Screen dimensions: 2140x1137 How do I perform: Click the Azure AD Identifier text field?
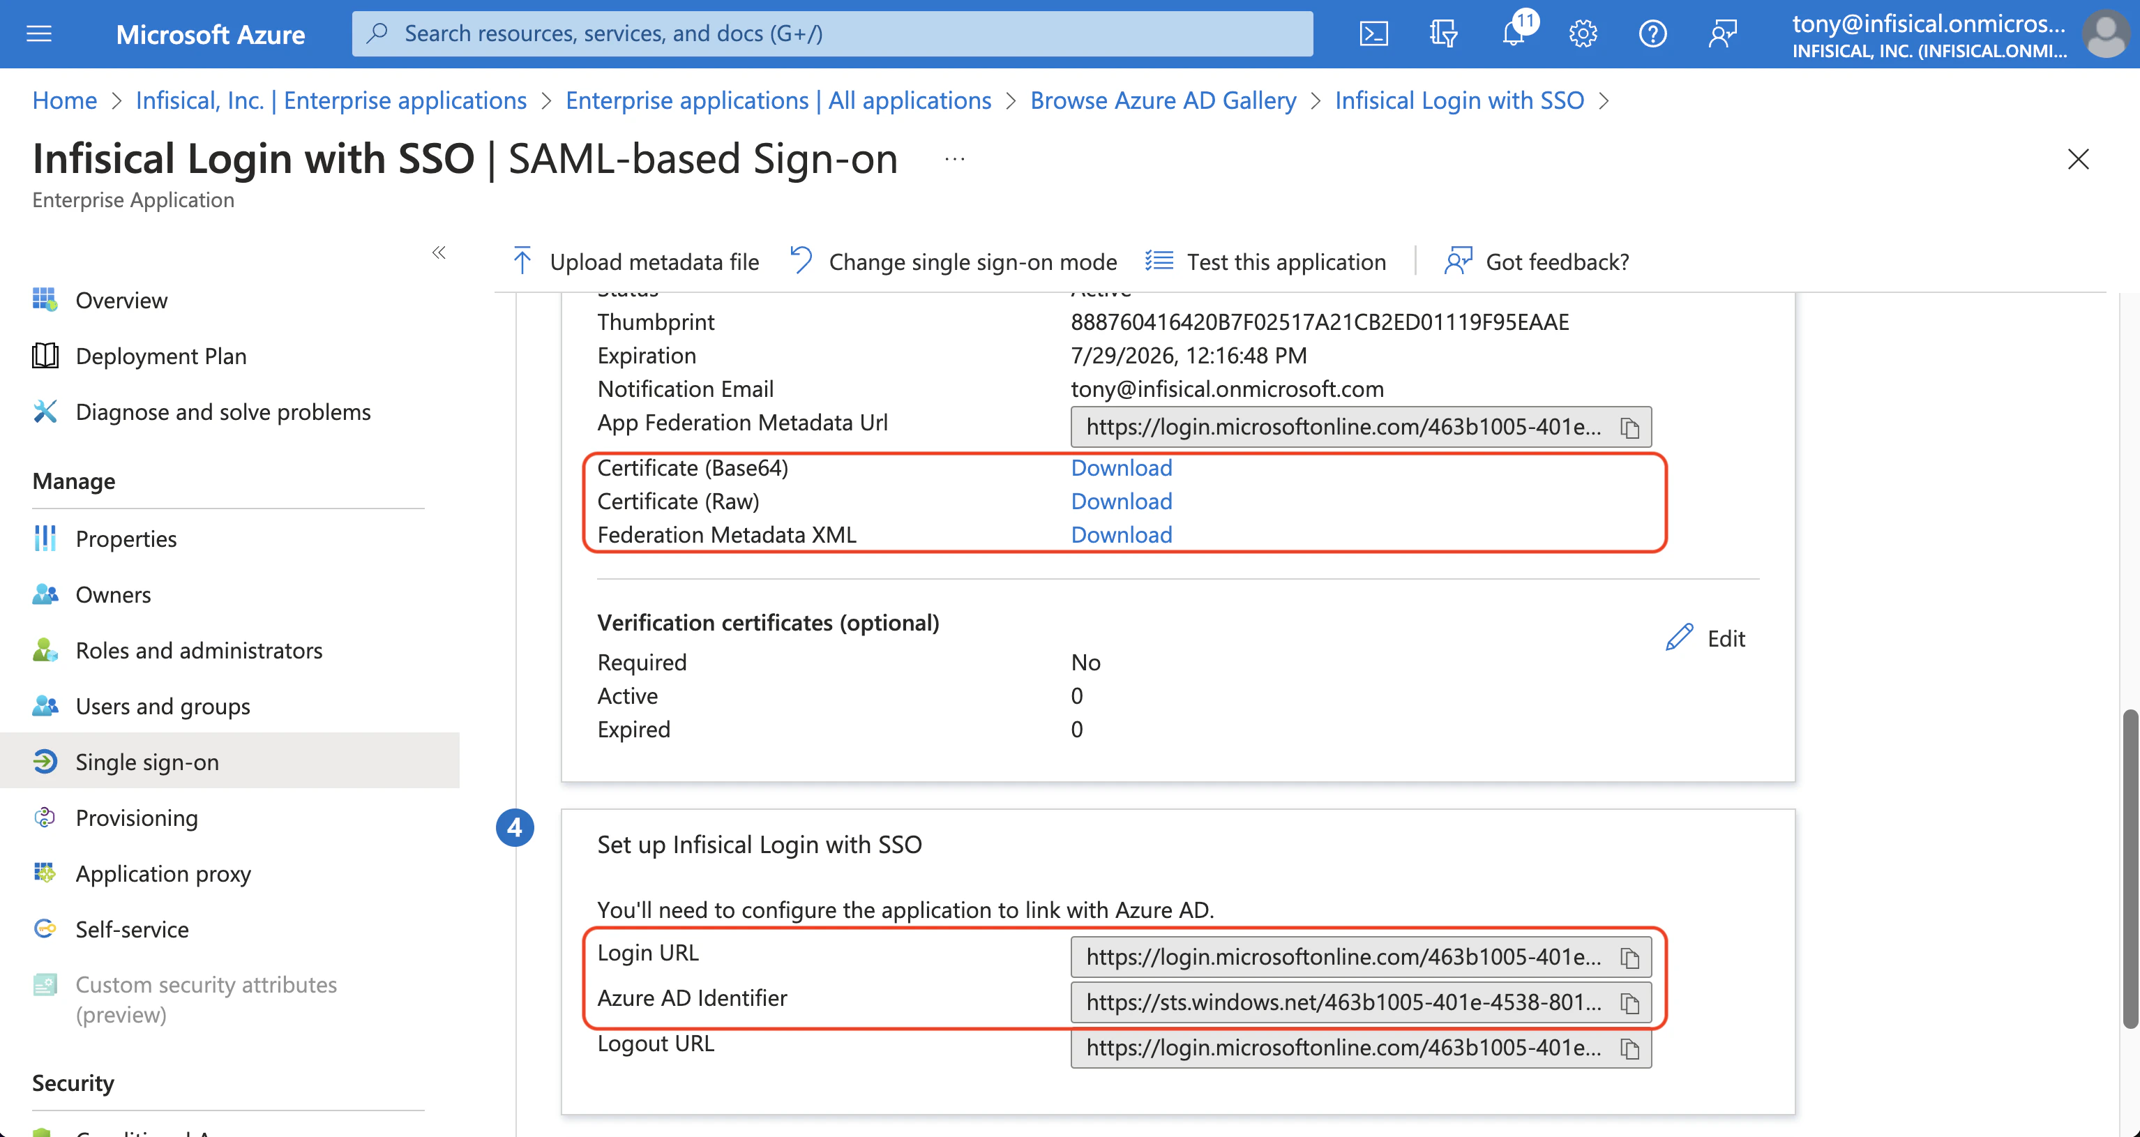[1361, 1002]
